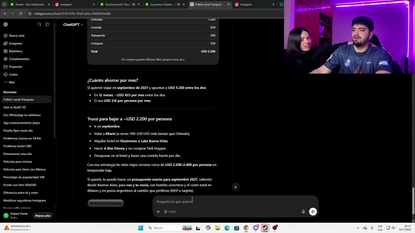
Task: Open the App estacionamiento playa chat
Action: [26, 123]
